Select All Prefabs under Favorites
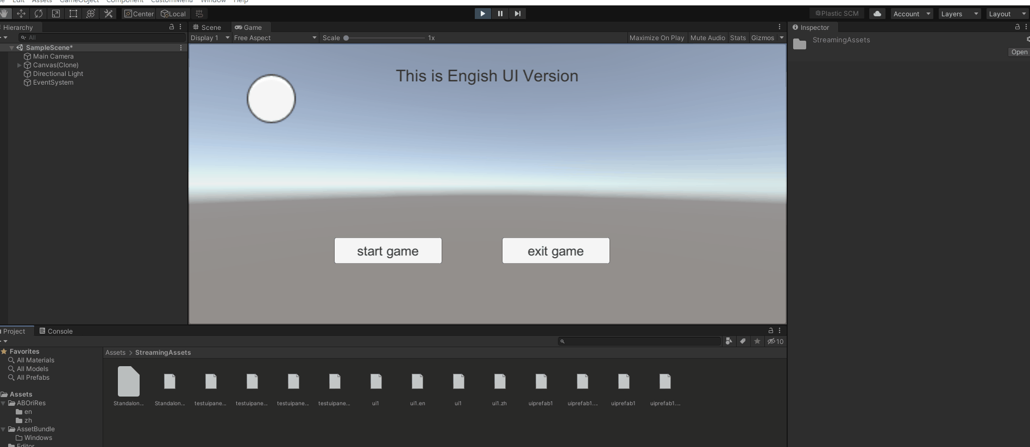 click(x=33, y=378)
